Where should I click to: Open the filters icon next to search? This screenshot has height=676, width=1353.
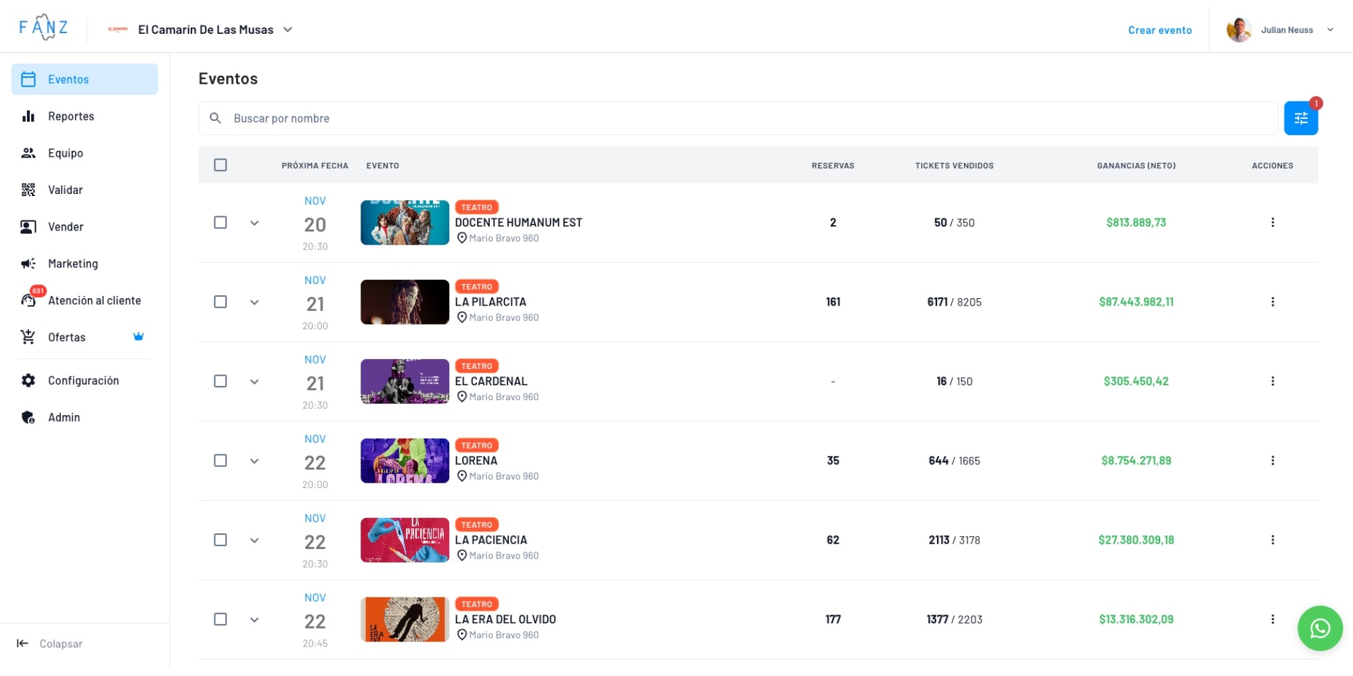click(x=1301, y=118)
